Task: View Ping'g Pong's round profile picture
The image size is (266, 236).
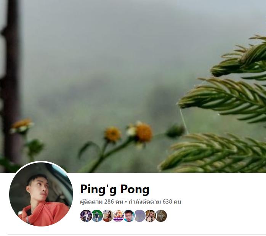Action: coord(41,194)
